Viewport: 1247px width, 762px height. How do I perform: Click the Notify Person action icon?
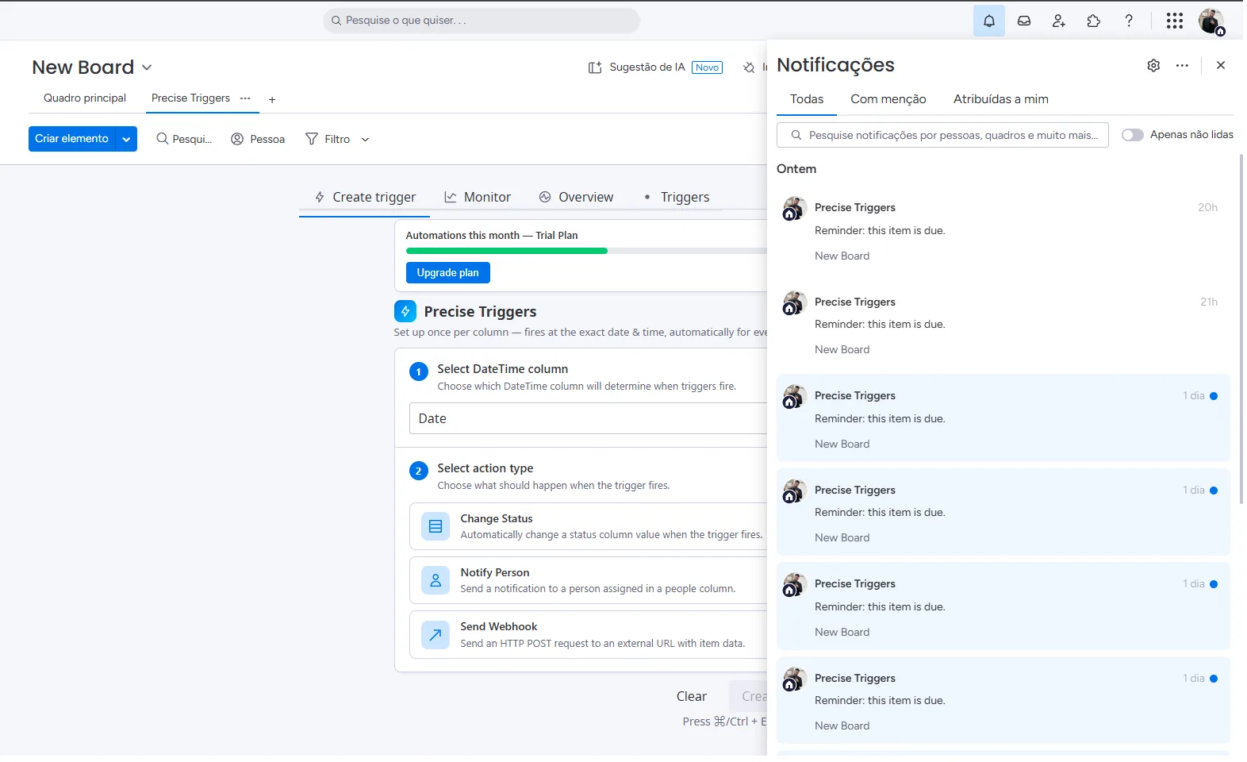point(435,580)
